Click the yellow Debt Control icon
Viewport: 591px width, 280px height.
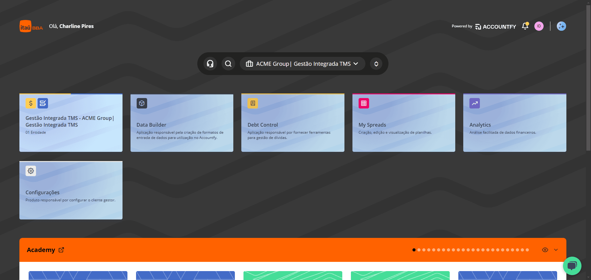[253, 103]
